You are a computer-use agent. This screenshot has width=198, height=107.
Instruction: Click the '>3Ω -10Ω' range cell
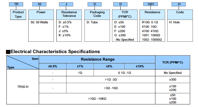point(111,88)
